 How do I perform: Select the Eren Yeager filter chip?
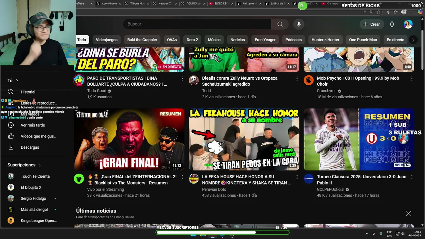pyautogui.click(x=265, y=40)
